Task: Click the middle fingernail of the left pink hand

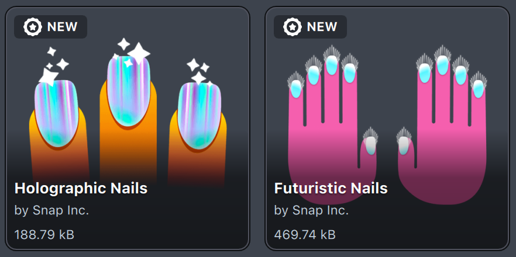Action: [x=332, y=65]
